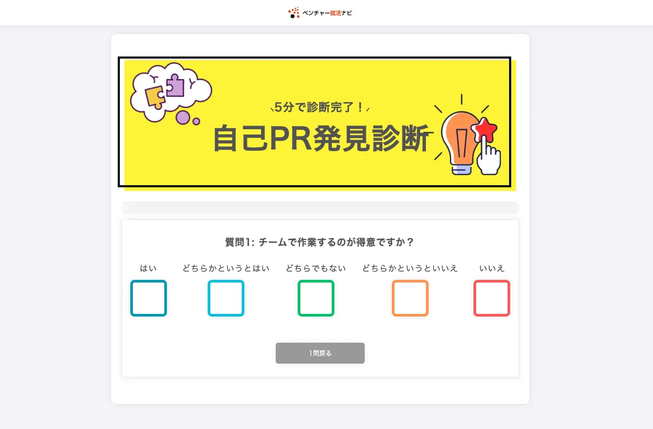This screenshot has width=653, height=429.
Task: Click the 自己PR発見診断 banner title
Action: pos(323,139)
